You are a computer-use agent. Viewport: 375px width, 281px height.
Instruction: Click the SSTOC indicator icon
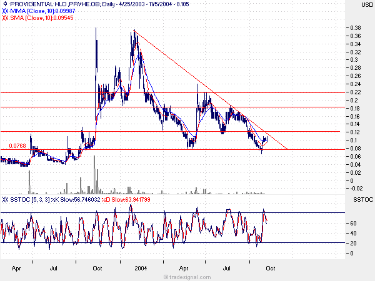pos(6,199)
